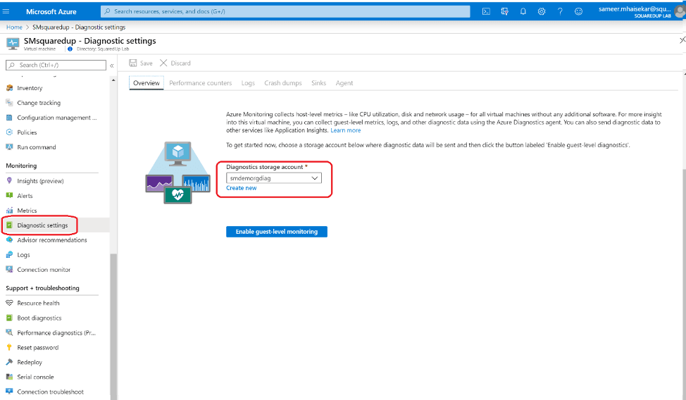The image size is (686, 400).
Task: Select the Sinks tab
Action: 318,83
